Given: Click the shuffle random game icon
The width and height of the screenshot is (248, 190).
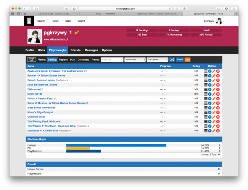Looking at the screenshot, I should coord(172,60).
